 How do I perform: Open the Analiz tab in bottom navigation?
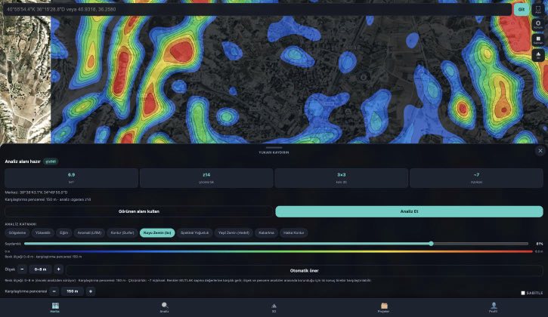point(165,308)
